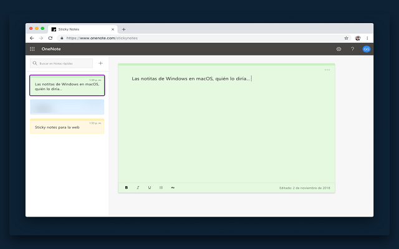The width and height of the screenshot is (399, 249).
Task: Click the search notes input field
Action: point(64,63)
